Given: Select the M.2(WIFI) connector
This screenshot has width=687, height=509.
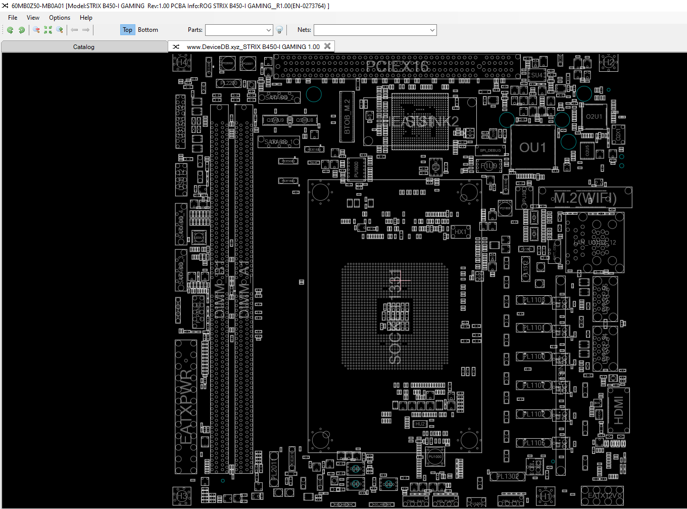Looking at the screenshot, I should click(x=585, y=198).
